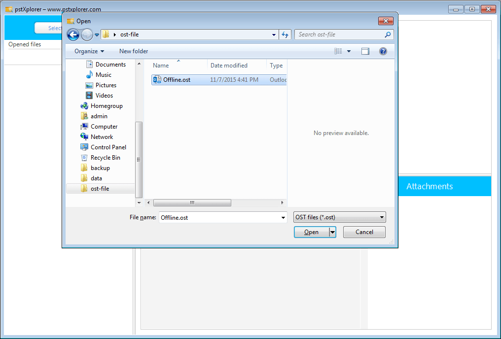
Task: Click the navigation pane vertical scrollbar thumb
Action: (x=139, y=160)
